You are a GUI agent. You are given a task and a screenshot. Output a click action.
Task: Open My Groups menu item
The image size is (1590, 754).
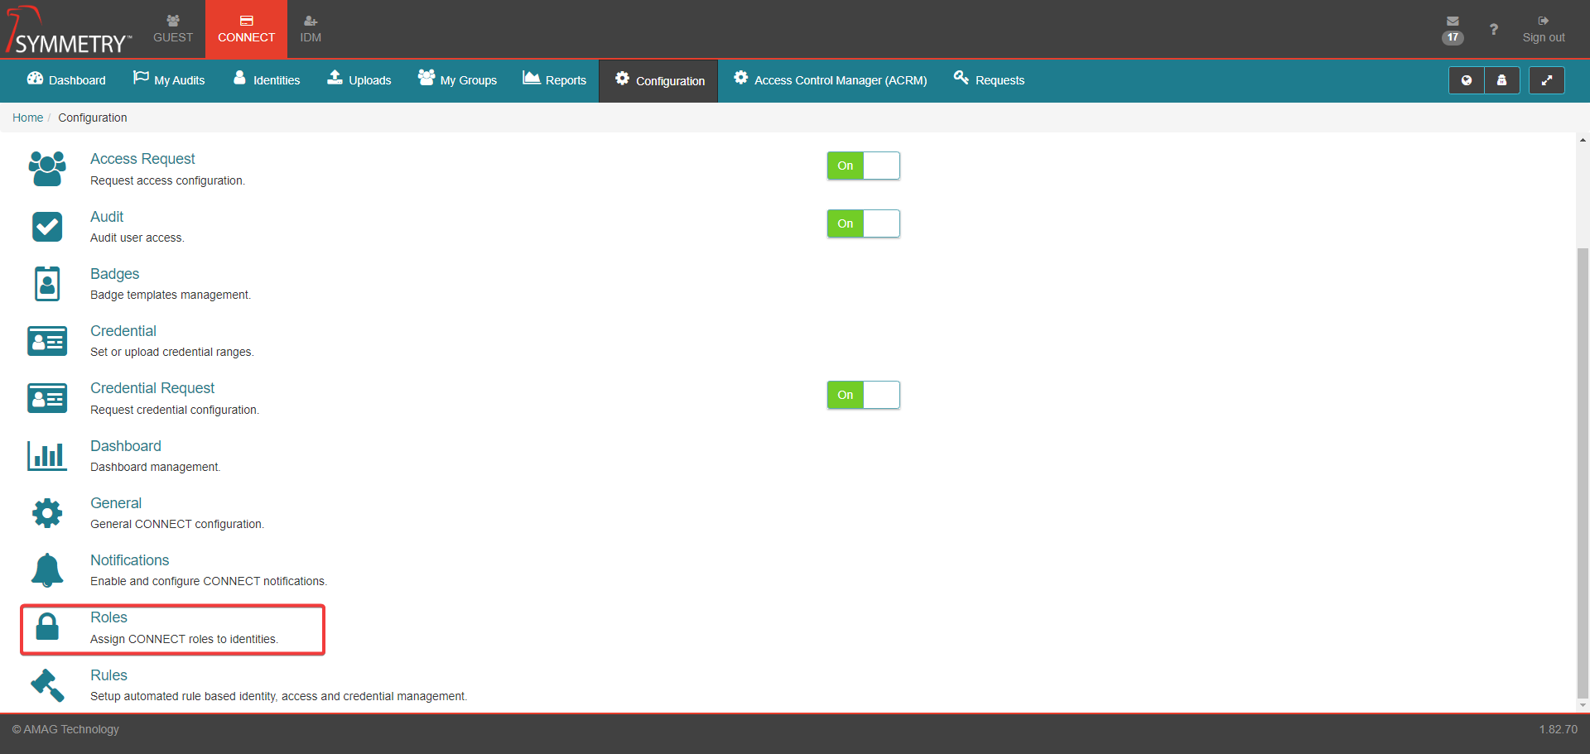point(457,80)
